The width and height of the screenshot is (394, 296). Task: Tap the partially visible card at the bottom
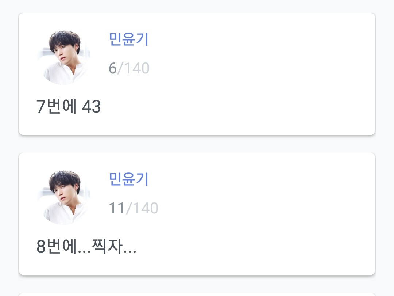pyautogui.click(x=197, y=294)
